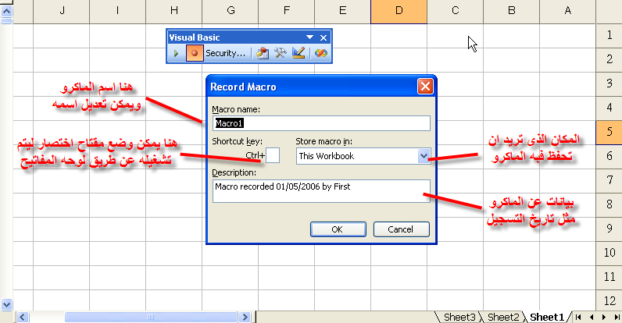Select row 6 header
622x323 pixels.
pos(609,156)
